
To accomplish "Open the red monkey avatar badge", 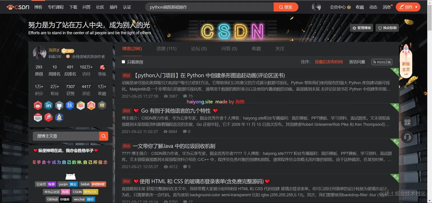I will coord(38,105).
